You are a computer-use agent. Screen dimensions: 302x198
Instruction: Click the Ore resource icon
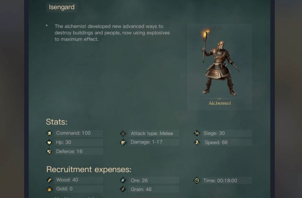[123, 180]
